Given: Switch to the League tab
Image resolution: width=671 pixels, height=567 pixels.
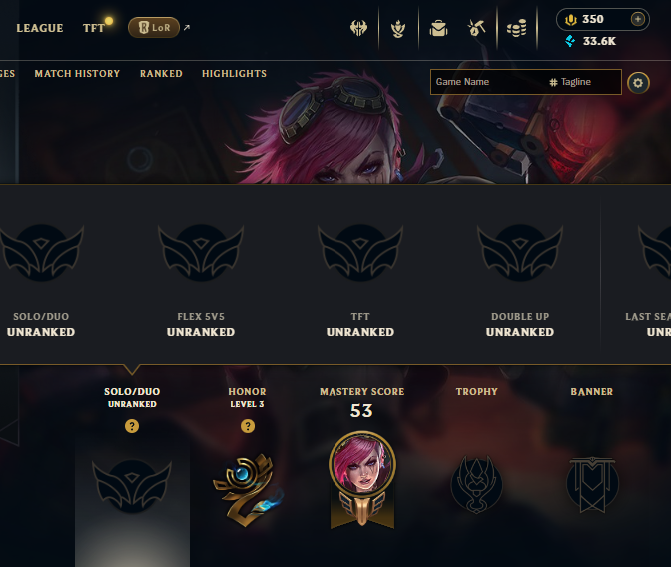Looking at the screenshot, I should [40, 28].
